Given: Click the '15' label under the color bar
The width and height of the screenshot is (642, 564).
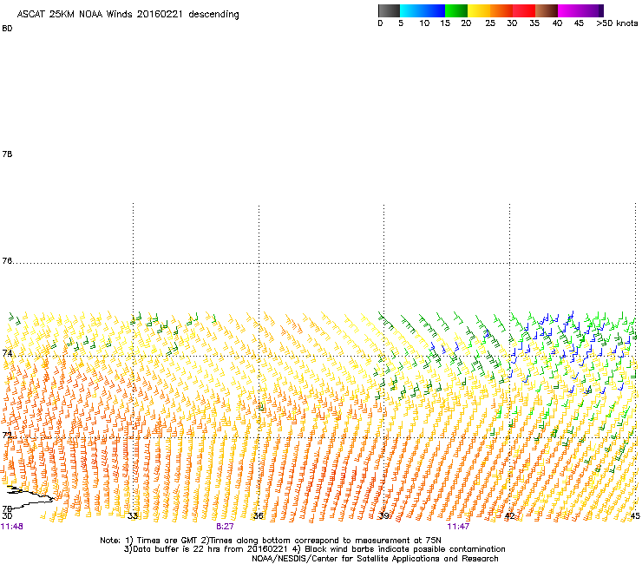Looking at the screenshot, I should tap(445, 23).
